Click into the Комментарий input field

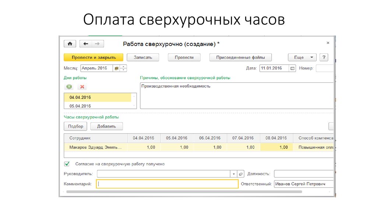[167, 184]
